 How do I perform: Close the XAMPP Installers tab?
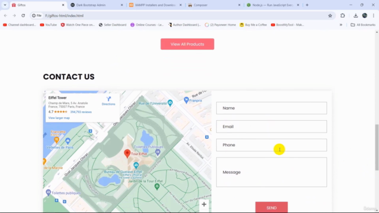point(181,5)
